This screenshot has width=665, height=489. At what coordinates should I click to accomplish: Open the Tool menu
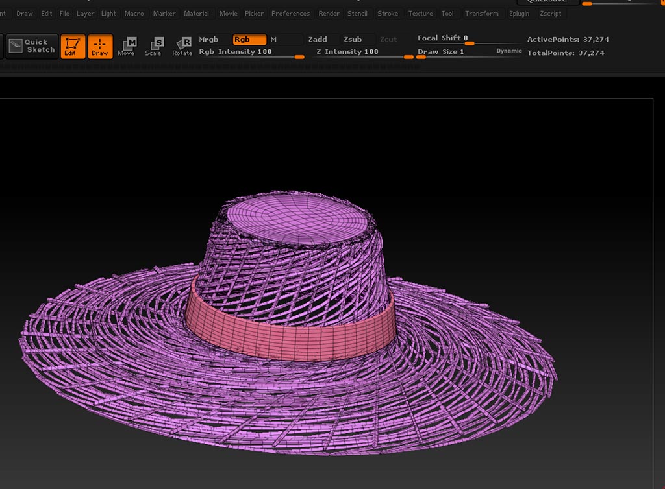pyautogui.click(x=447, y=14)
